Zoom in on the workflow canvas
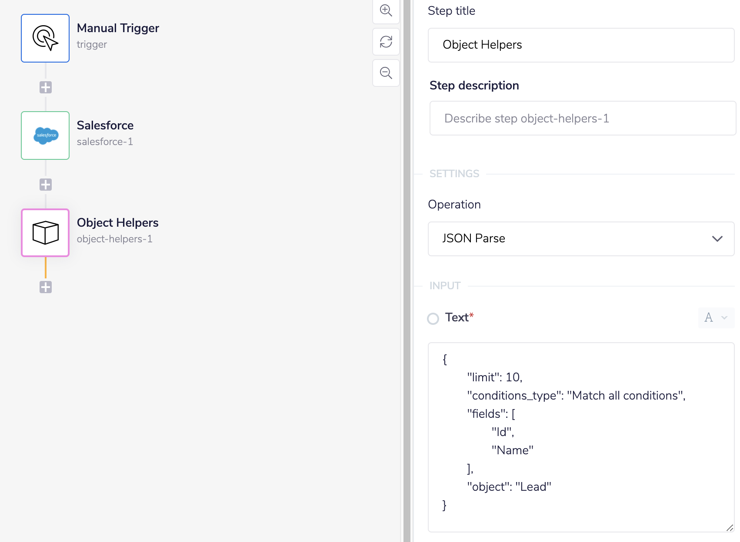The height and width of the screenshot is (542, 740). click(385, 11)
